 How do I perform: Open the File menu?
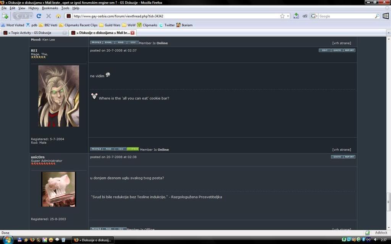(x=4, y=8)
